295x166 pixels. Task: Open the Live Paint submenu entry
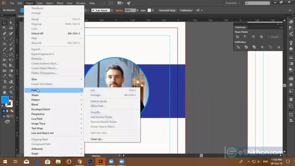[54, 119]
